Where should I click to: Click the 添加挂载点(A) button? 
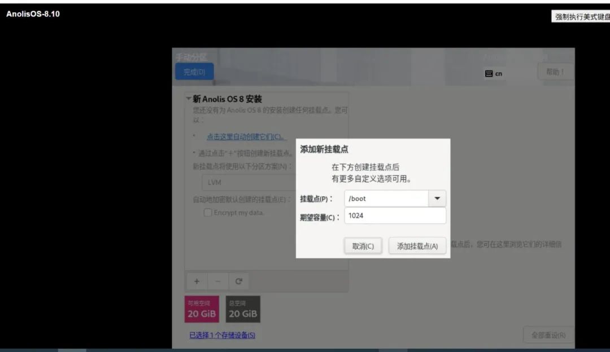tap(417, 246)
